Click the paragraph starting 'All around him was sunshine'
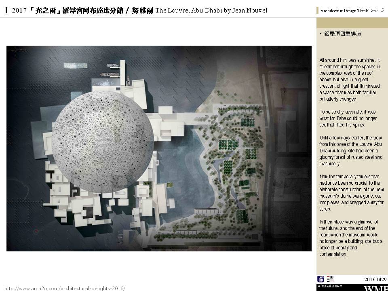This screenshot has height=291, width=388. coord(350,79)
